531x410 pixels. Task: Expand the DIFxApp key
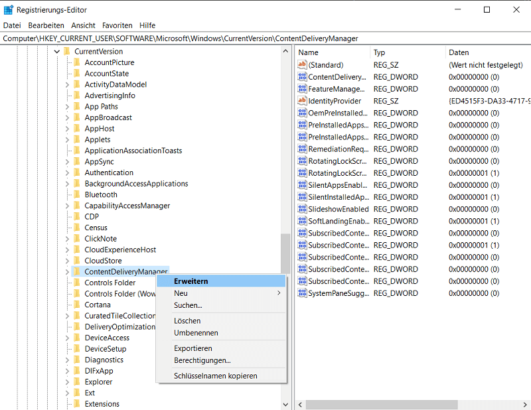tap(67, 371)
